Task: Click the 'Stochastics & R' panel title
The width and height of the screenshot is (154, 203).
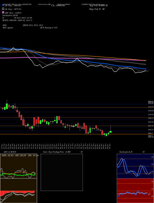Action: [126, 152]
